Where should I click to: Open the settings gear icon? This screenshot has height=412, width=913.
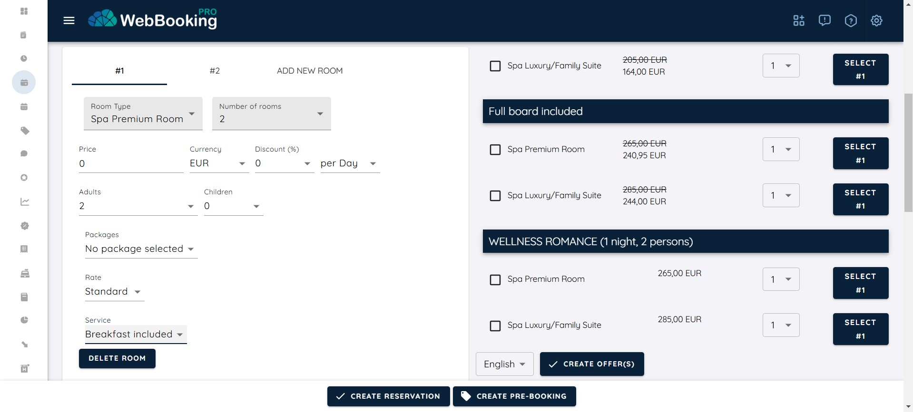click(876, 20)
